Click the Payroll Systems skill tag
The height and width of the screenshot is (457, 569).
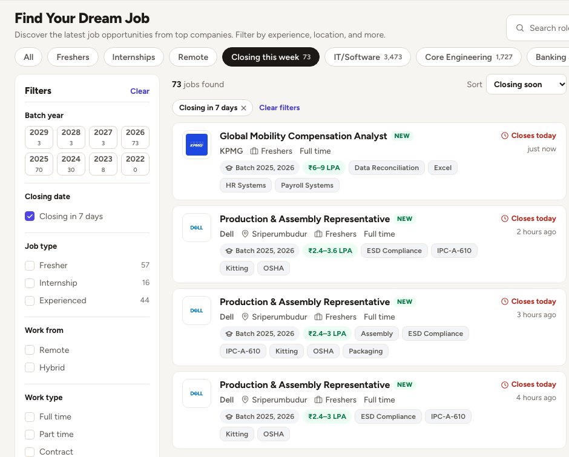(307, 185)
